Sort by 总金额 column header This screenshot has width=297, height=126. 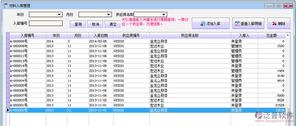click(x=272, y=35)
